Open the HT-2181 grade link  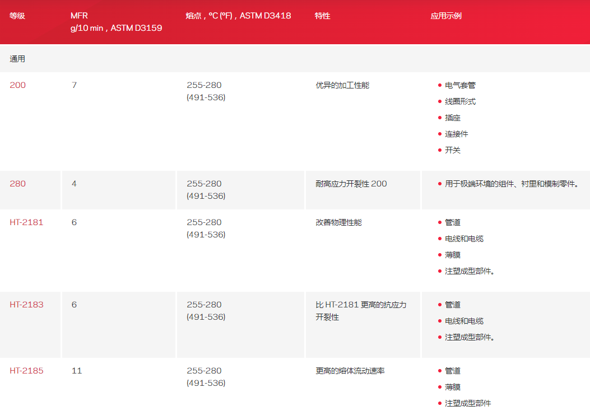pyautogui.click(x=26, y=222)
